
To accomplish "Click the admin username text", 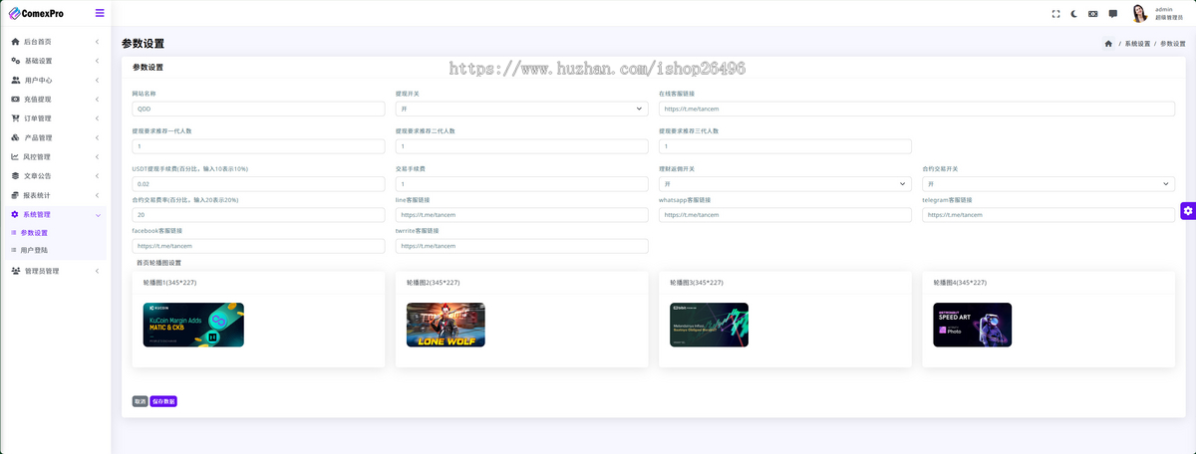I will coord(1164,9).
